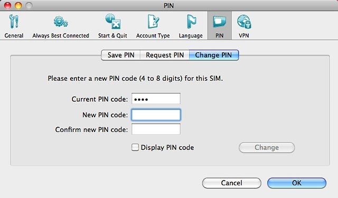Focus the Current PIN code field
338x198 pixels.
click(156, 99)
